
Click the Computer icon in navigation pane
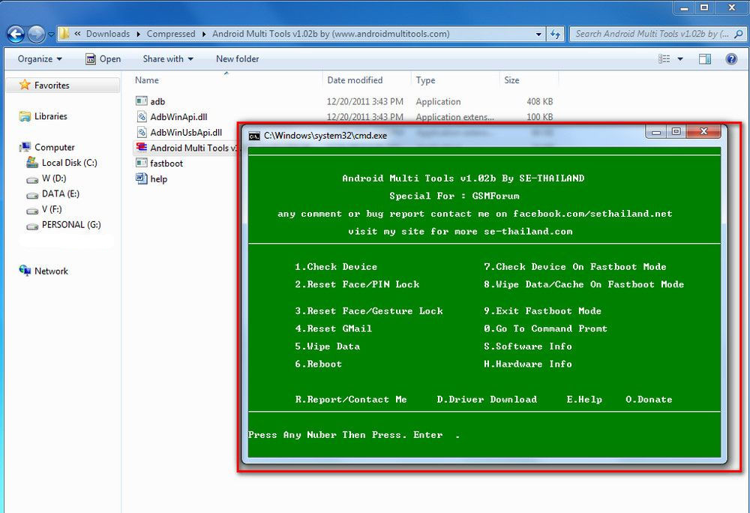[25, 147]
